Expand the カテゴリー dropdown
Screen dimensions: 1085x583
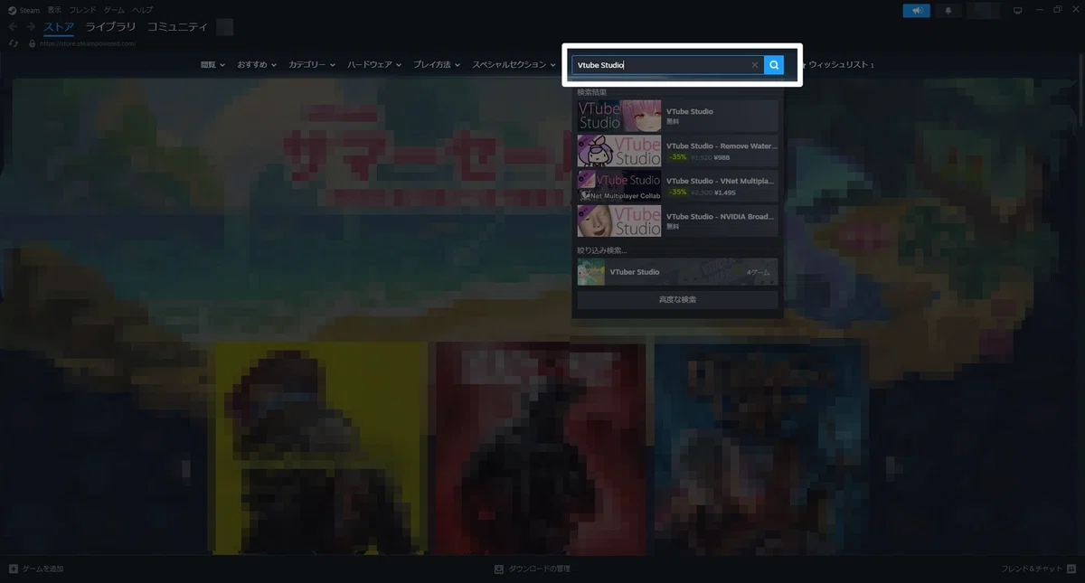(x=312, y=65)
